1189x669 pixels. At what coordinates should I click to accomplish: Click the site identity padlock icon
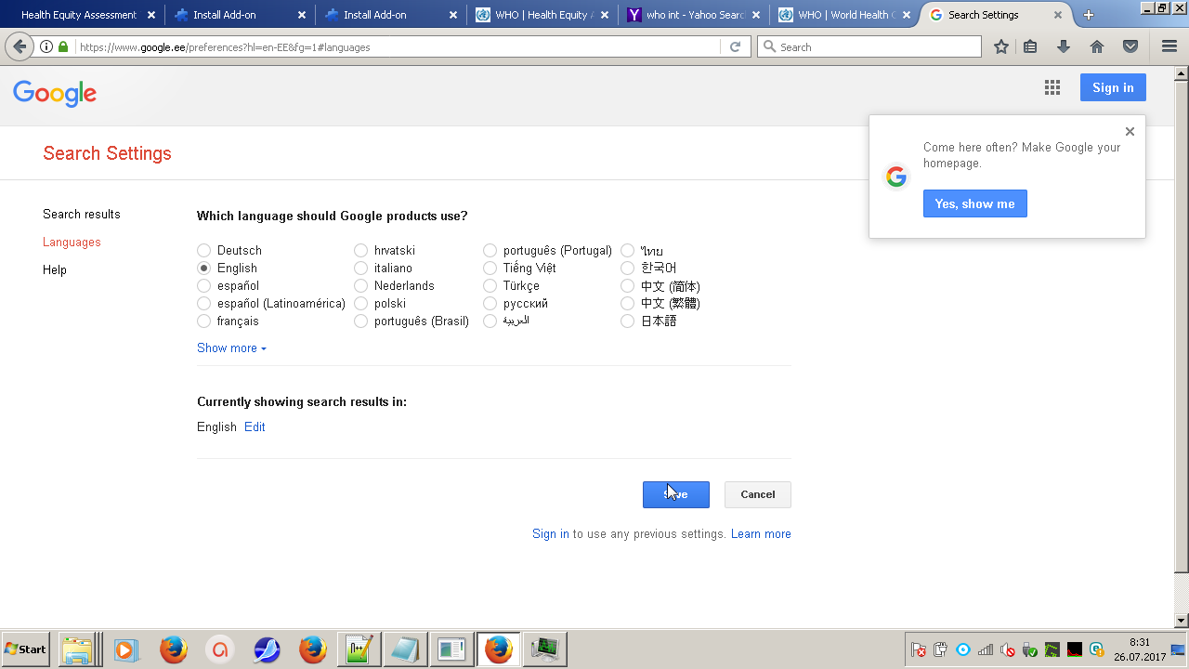tap(63, 46)
